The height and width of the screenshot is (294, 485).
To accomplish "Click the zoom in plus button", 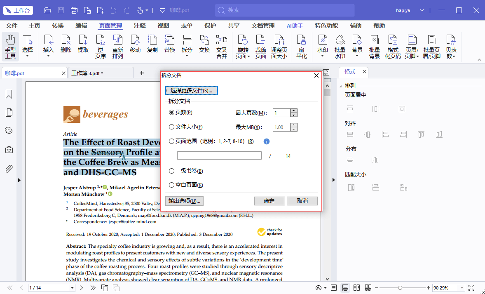I will 429,288.
